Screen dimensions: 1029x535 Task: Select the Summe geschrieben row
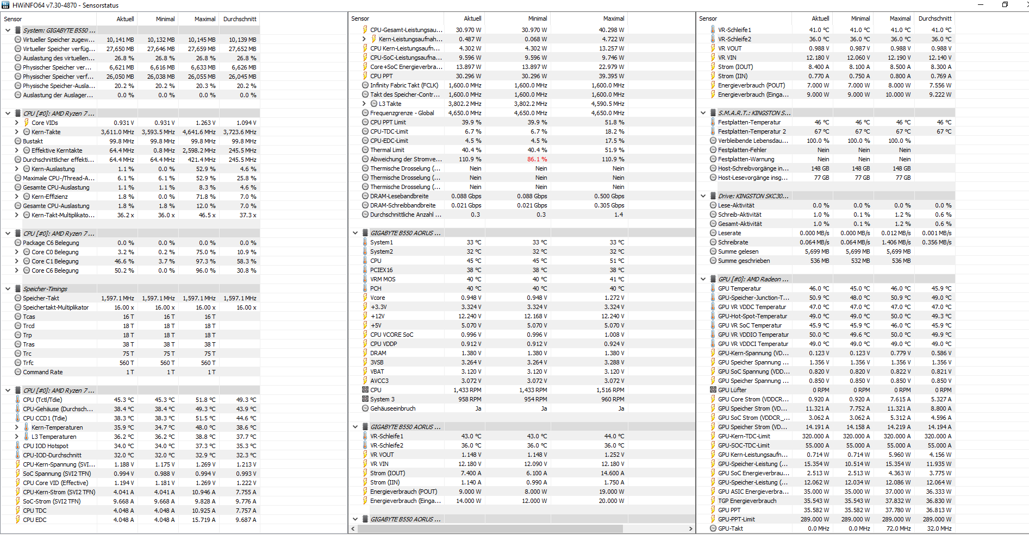[826, 261]
